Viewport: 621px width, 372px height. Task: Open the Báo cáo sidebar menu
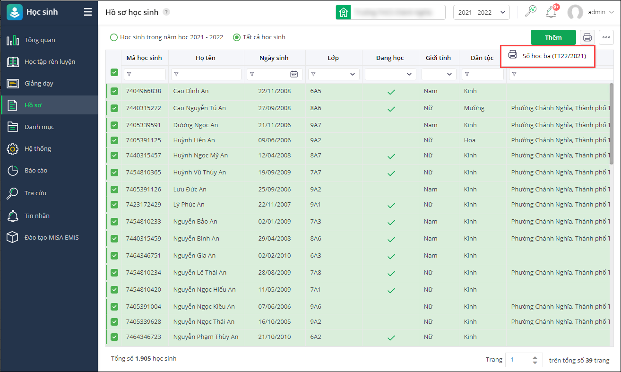[x=36, y=170]
